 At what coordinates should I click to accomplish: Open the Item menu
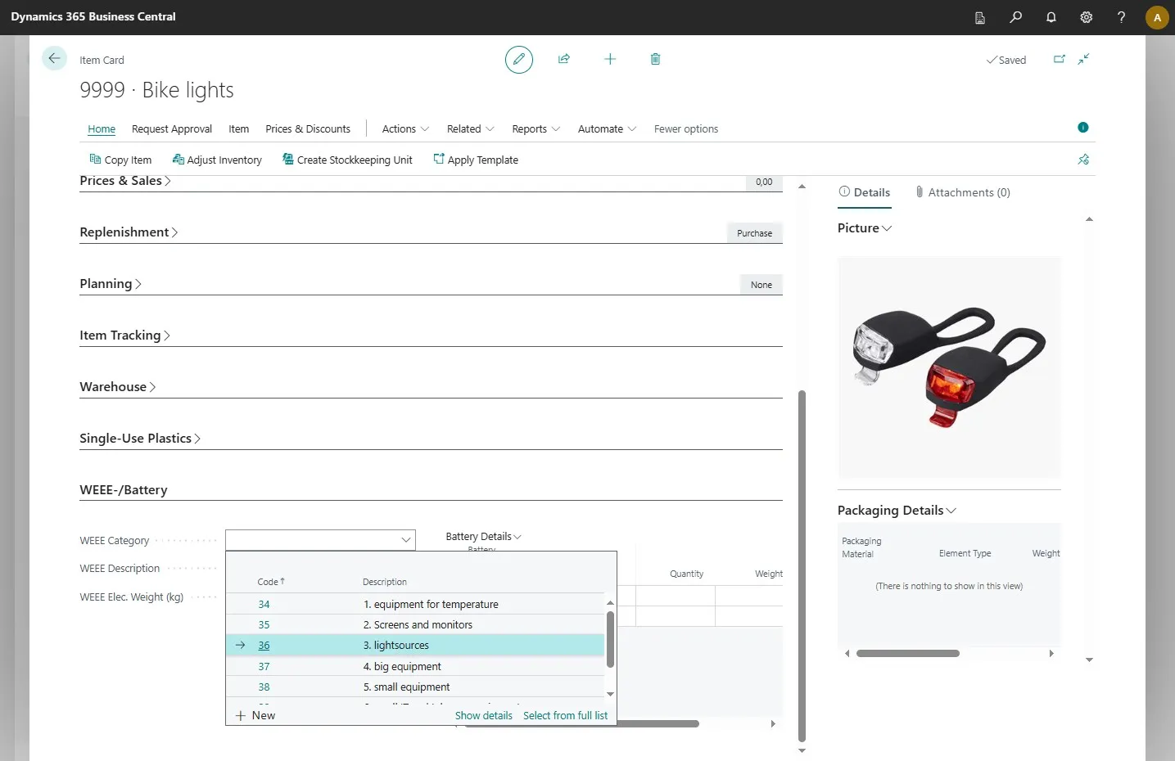[238, 128]
